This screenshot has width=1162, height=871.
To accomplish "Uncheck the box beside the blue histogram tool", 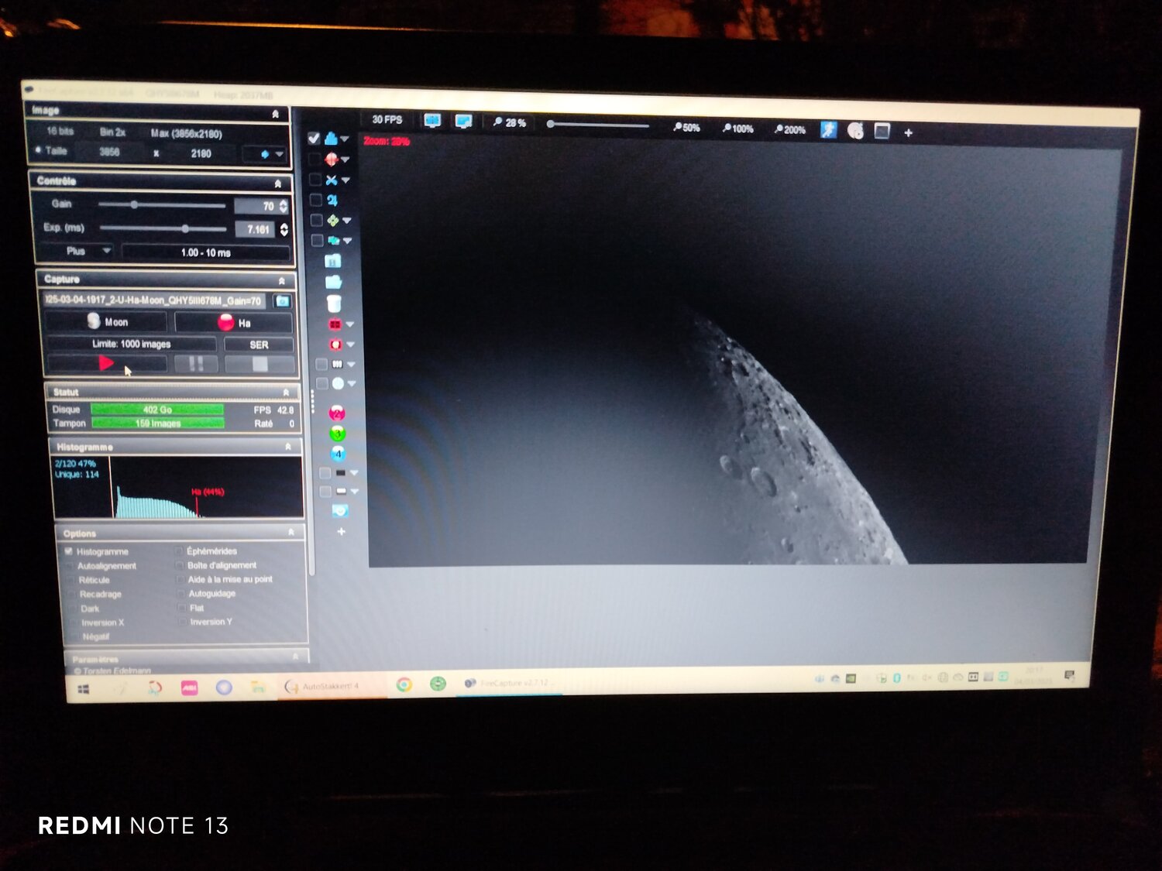I will (x=314, y=139).
